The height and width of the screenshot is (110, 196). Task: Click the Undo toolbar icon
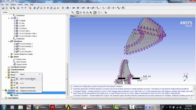[x=22, y=8]
